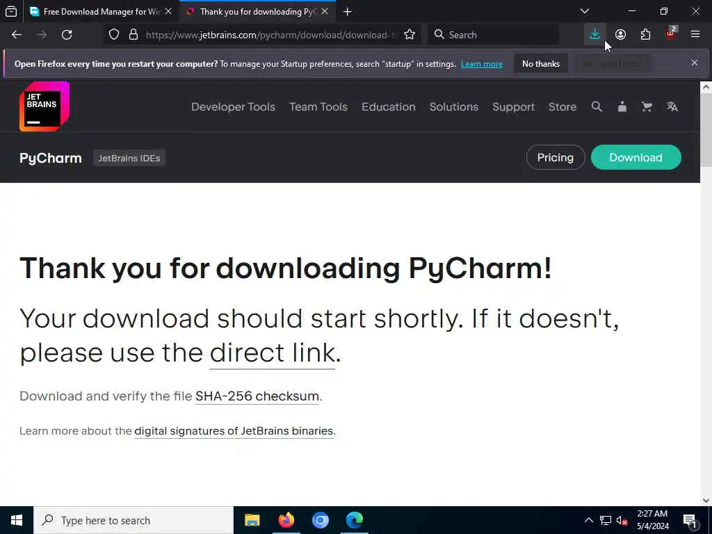Bookmark this page with star icon
This screenshot has width=712, height=534.
tap(409, 35)
